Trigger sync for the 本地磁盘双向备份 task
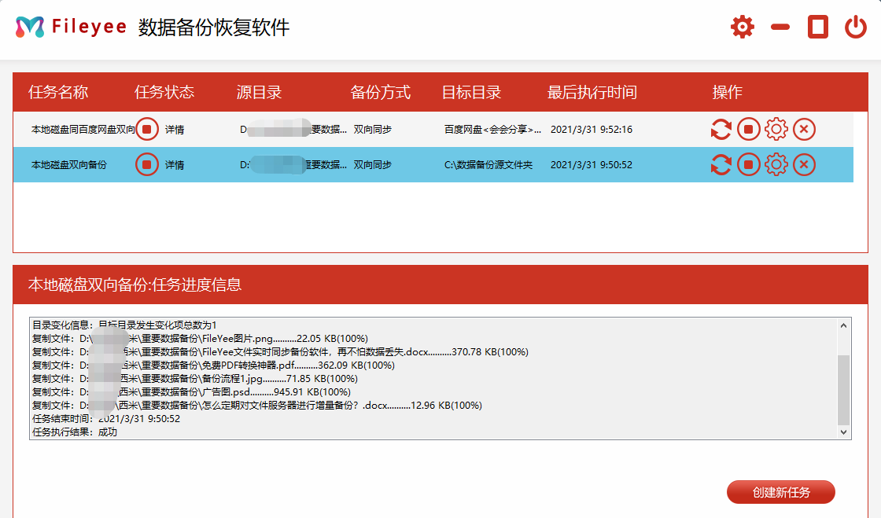The width and height of the screenshot is (881, 518). coord(721,164)
